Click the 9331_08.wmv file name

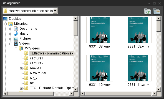pyautogui.click(x=100, y=46)
